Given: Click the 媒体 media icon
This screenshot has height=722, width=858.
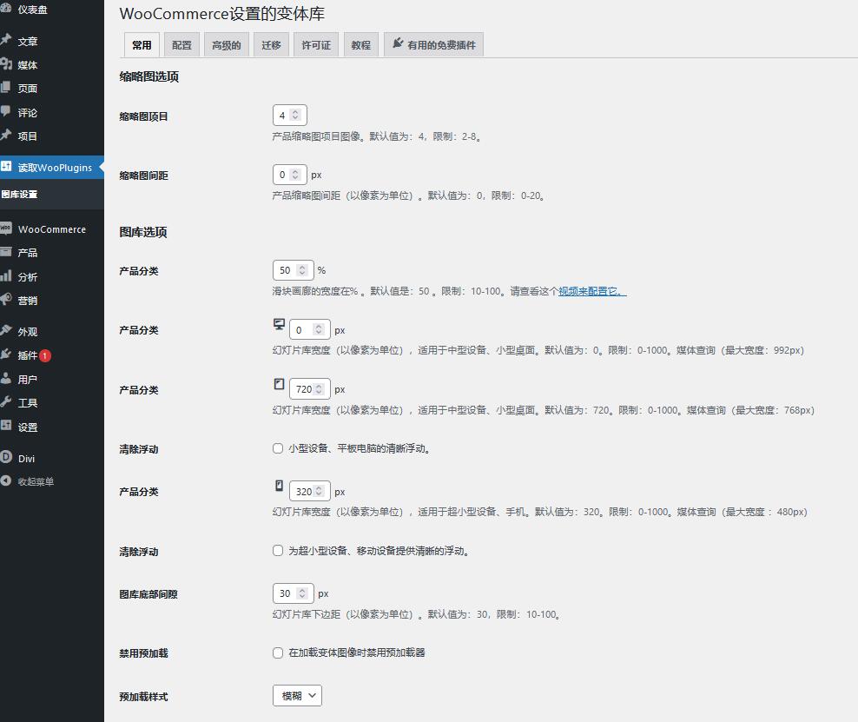Looking at the screenshot, I should (5, 64).
